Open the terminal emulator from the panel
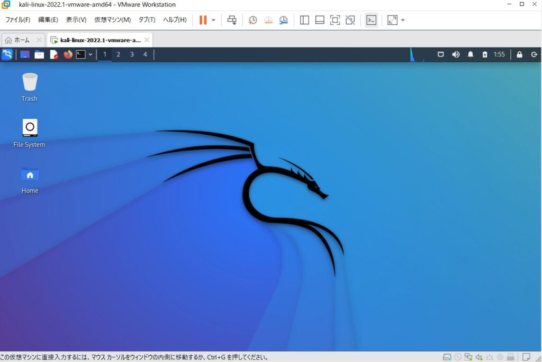 (80, 54)
